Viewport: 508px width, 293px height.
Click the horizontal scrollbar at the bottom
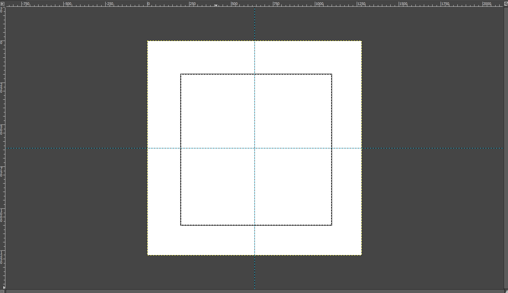point(255,291)
